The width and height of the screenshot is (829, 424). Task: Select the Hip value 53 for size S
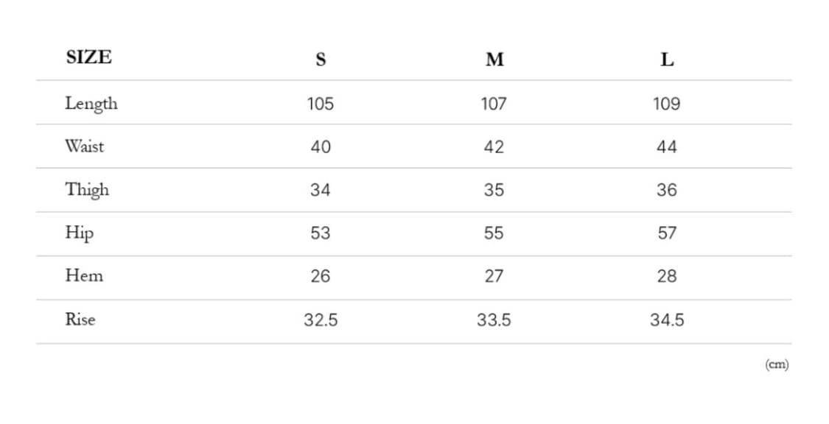(321, 233)
